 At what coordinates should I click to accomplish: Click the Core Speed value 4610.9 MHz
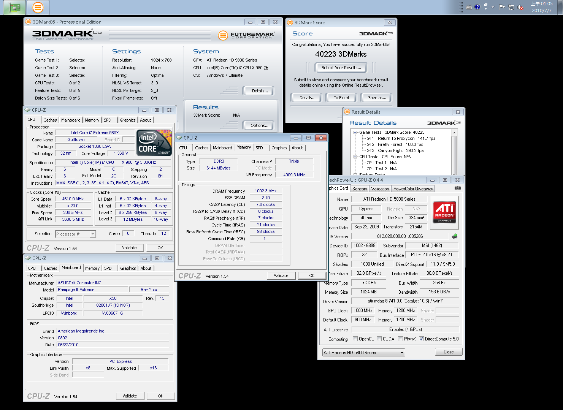coord(73,199)
